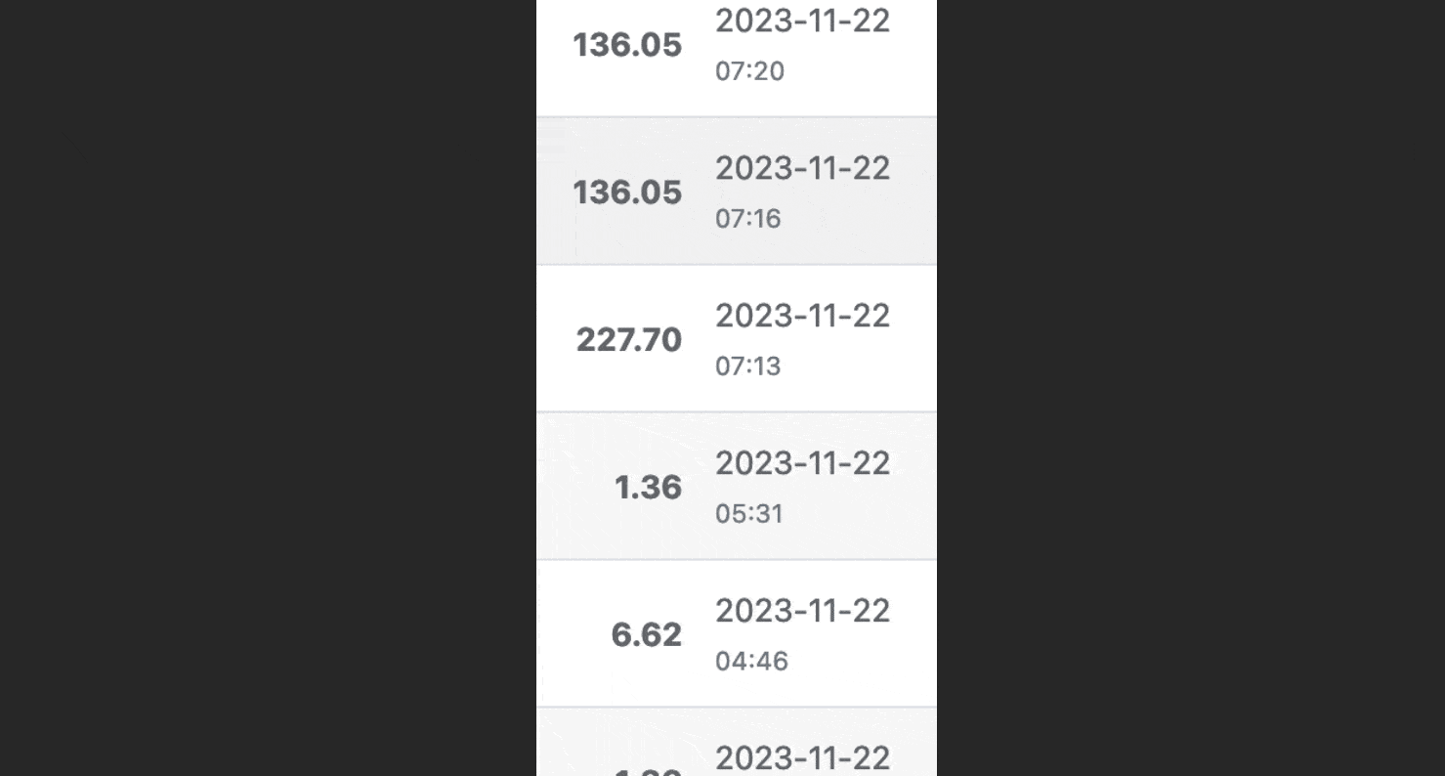Tap the partially hidden amount in bottom row
Screen dimensions: 1445x776
click(x=648, y=772)
